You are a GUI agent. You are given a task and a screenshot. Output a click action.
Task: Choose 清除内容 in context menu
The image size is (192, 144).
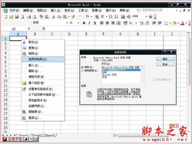pos(43,77)
